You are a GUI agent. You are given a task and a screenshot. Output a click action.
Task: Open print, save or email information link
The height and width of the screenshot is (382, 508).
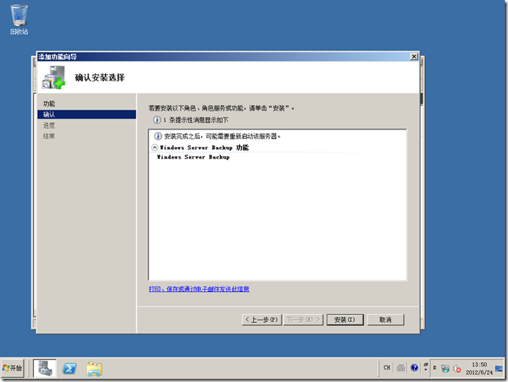click(x=199, y=289)
